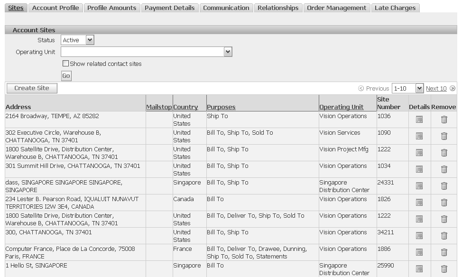This screenshot has width=462, height=277.
Task: Switch to the Communication tab
Action: [x=226, y=8]
